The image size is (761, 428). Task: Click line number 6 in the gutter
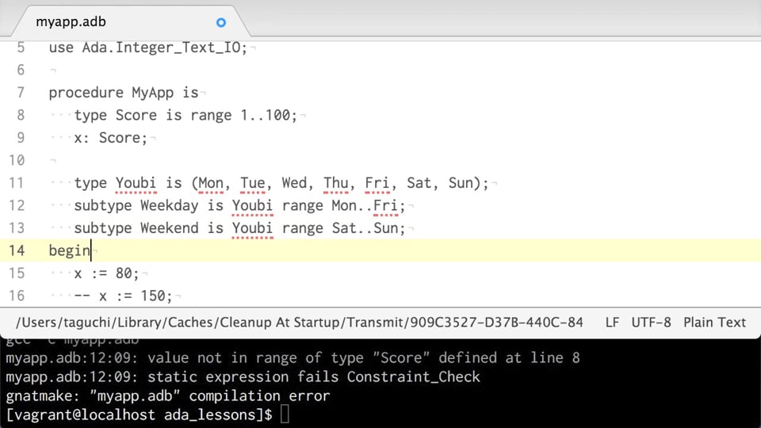(21, 70)
